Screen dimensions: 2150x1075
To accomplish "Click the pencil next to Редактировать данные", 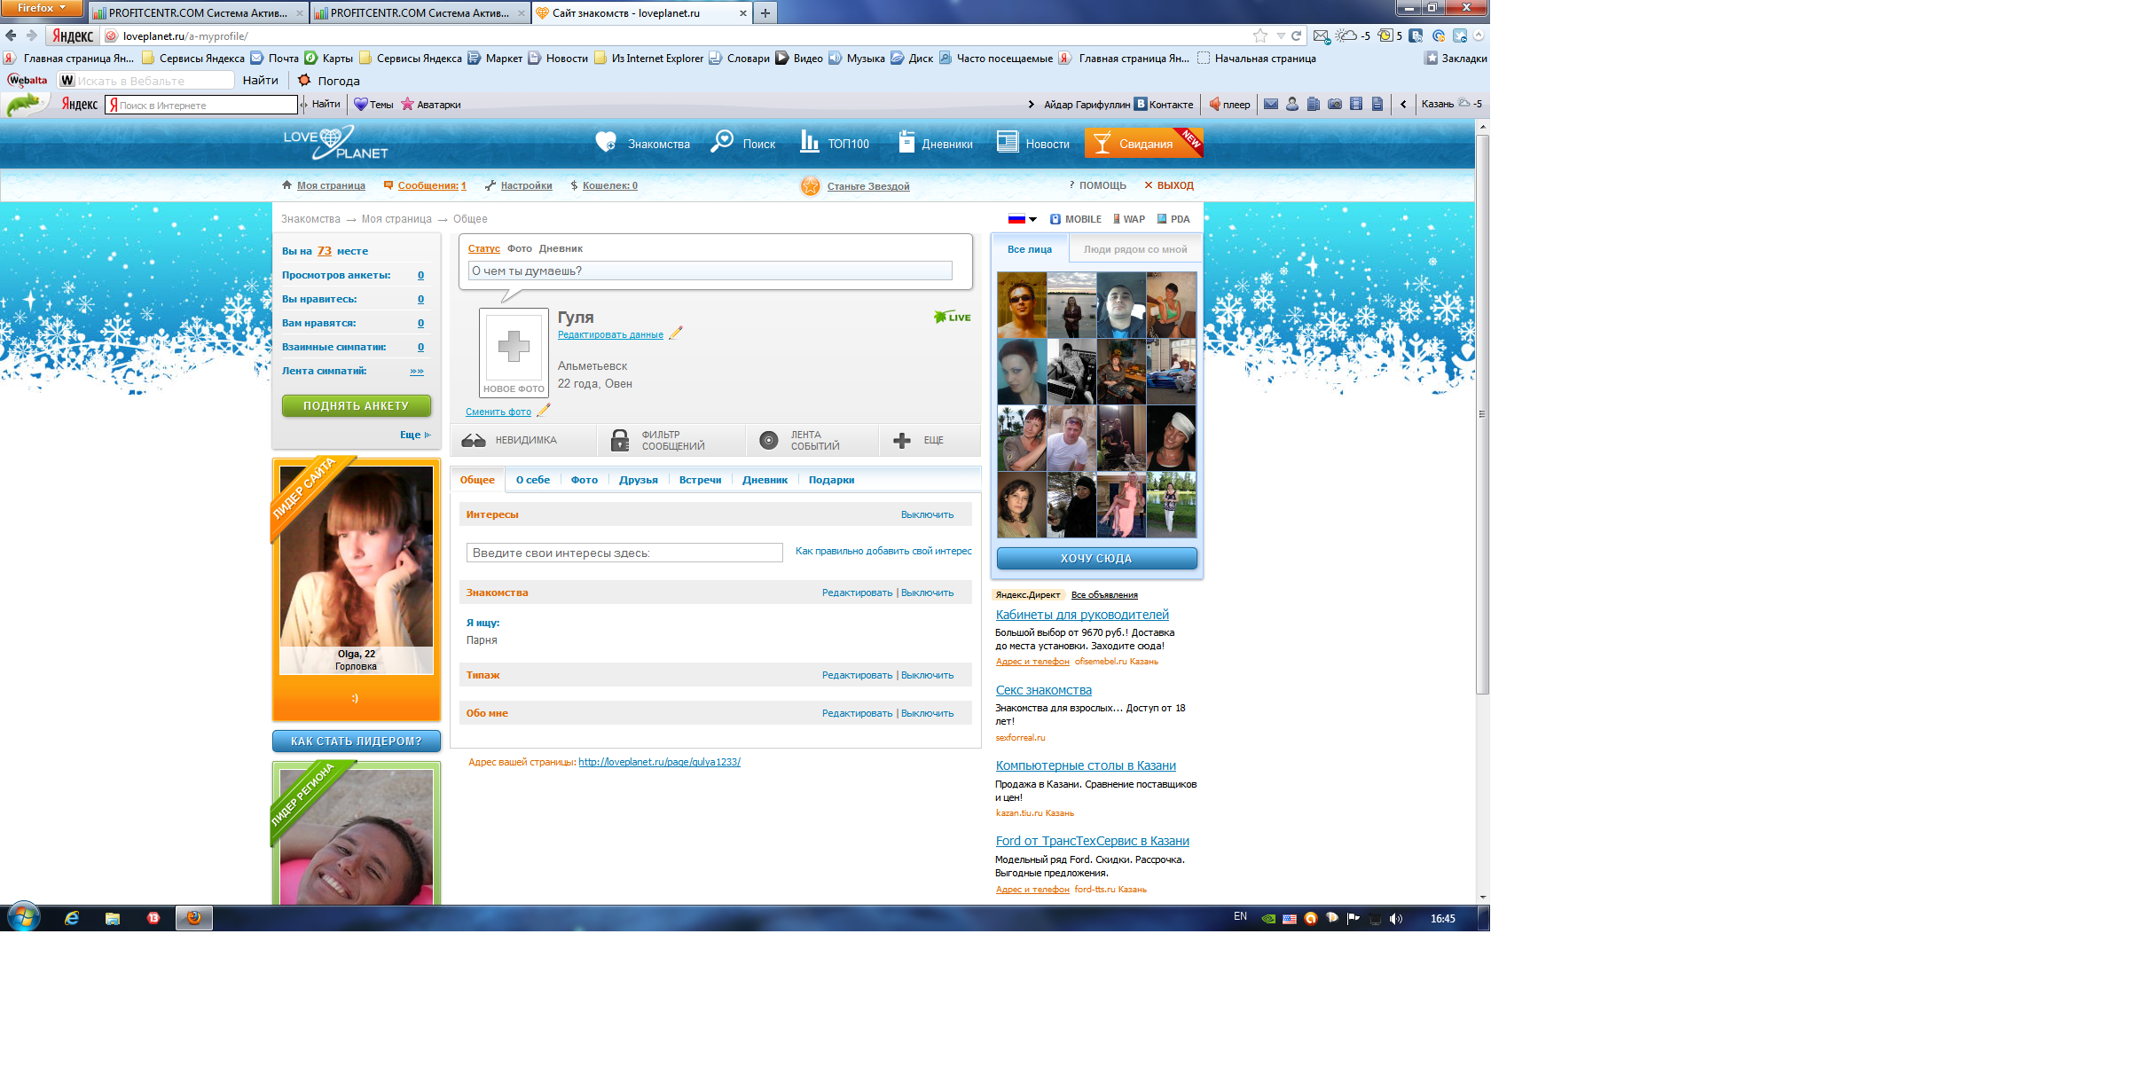I will tap(676, 333).
